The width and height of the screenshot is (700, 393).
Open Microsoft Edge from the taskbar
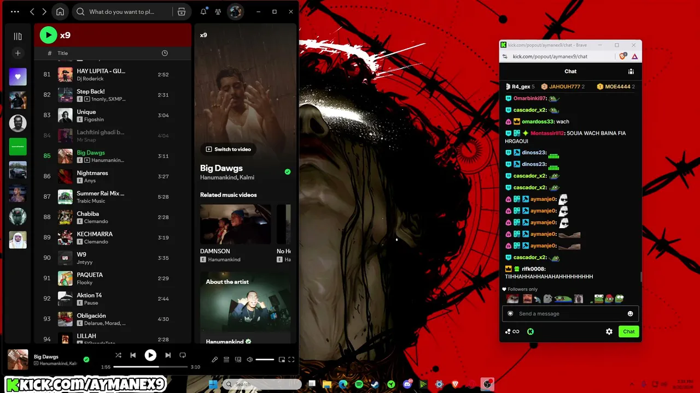343,384
